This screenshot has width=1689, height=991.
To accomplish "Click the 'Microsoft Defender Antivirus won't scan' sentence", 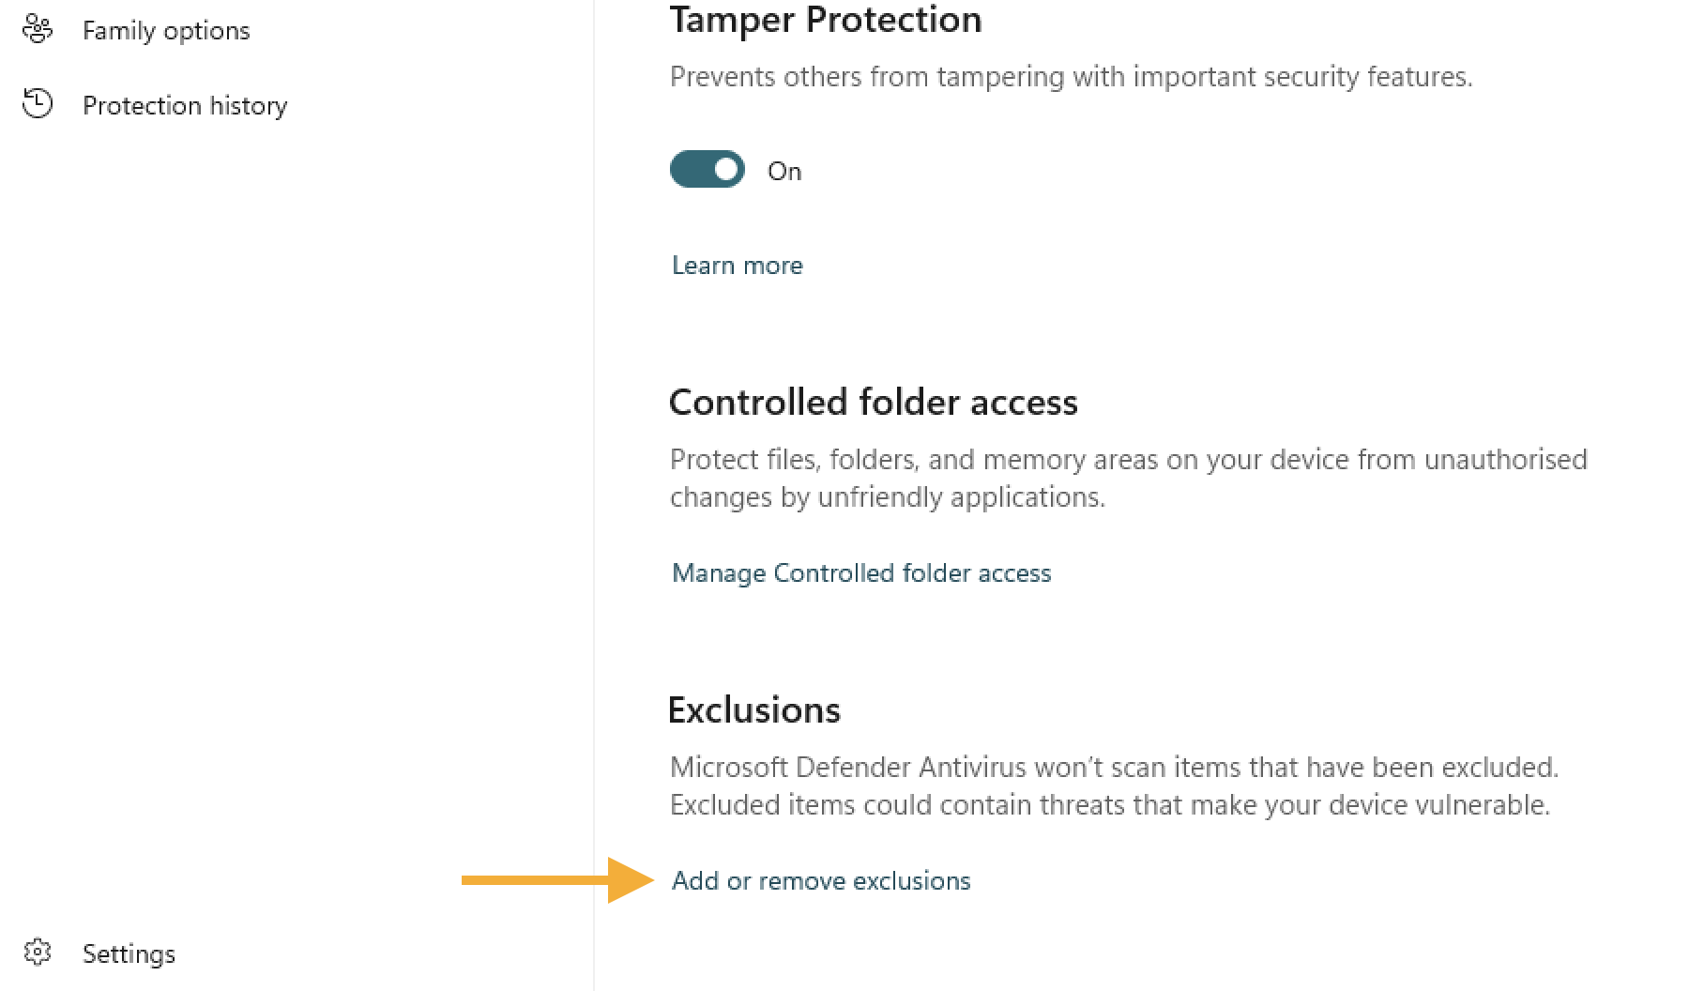I will pos(1114,768).
